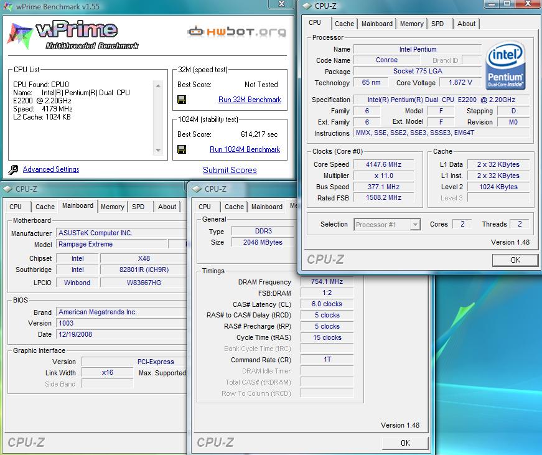542x455 pixels.
Task: Select CPU tab in Mainboard CPU-Z window
Action: (16, 207)
